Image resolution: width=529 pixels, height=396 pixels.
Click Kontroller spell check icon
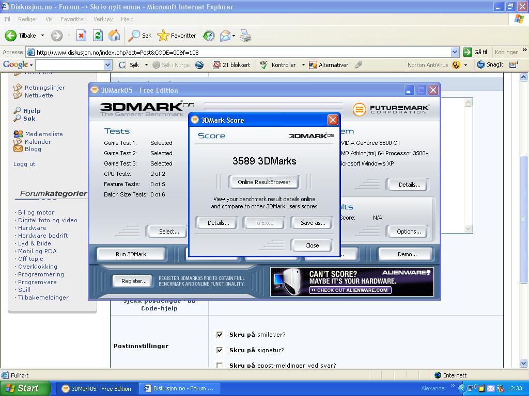click(x=263, y=64)
